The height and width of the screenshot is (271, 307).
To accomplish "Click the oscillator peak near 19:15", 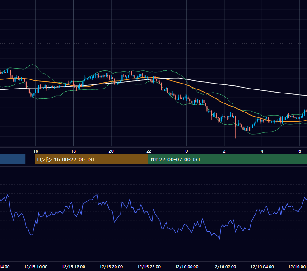I will (x=97, y=195).
